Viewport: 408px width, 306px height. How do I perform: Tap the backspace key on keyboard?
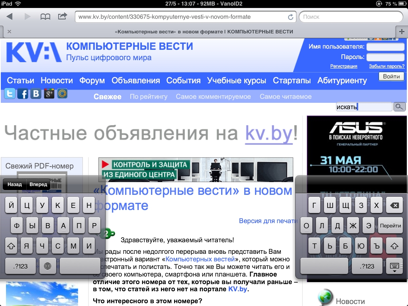394,205
